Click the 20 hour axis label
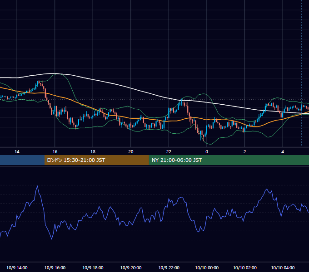309x272 pixels. pos(131,152)
